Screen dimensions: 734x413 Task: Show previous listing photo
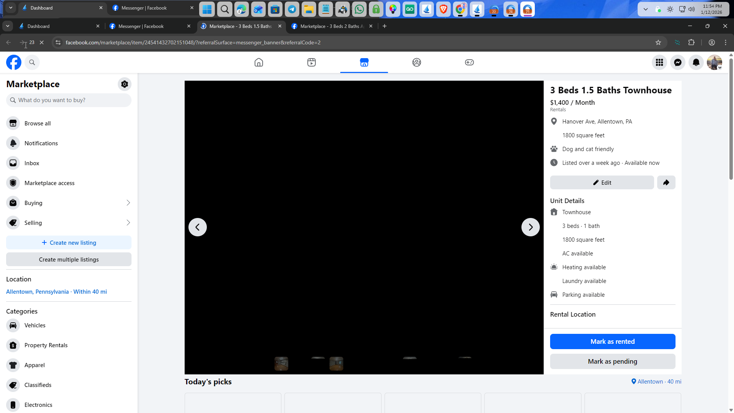pyautogui.click(x=198, y=227)
